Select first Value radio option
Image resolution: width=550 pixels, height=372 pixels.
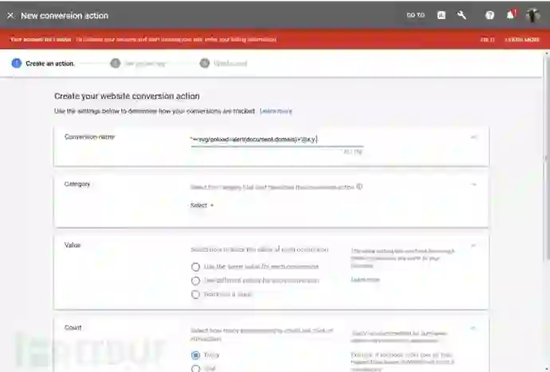click(x=196, y=267)
